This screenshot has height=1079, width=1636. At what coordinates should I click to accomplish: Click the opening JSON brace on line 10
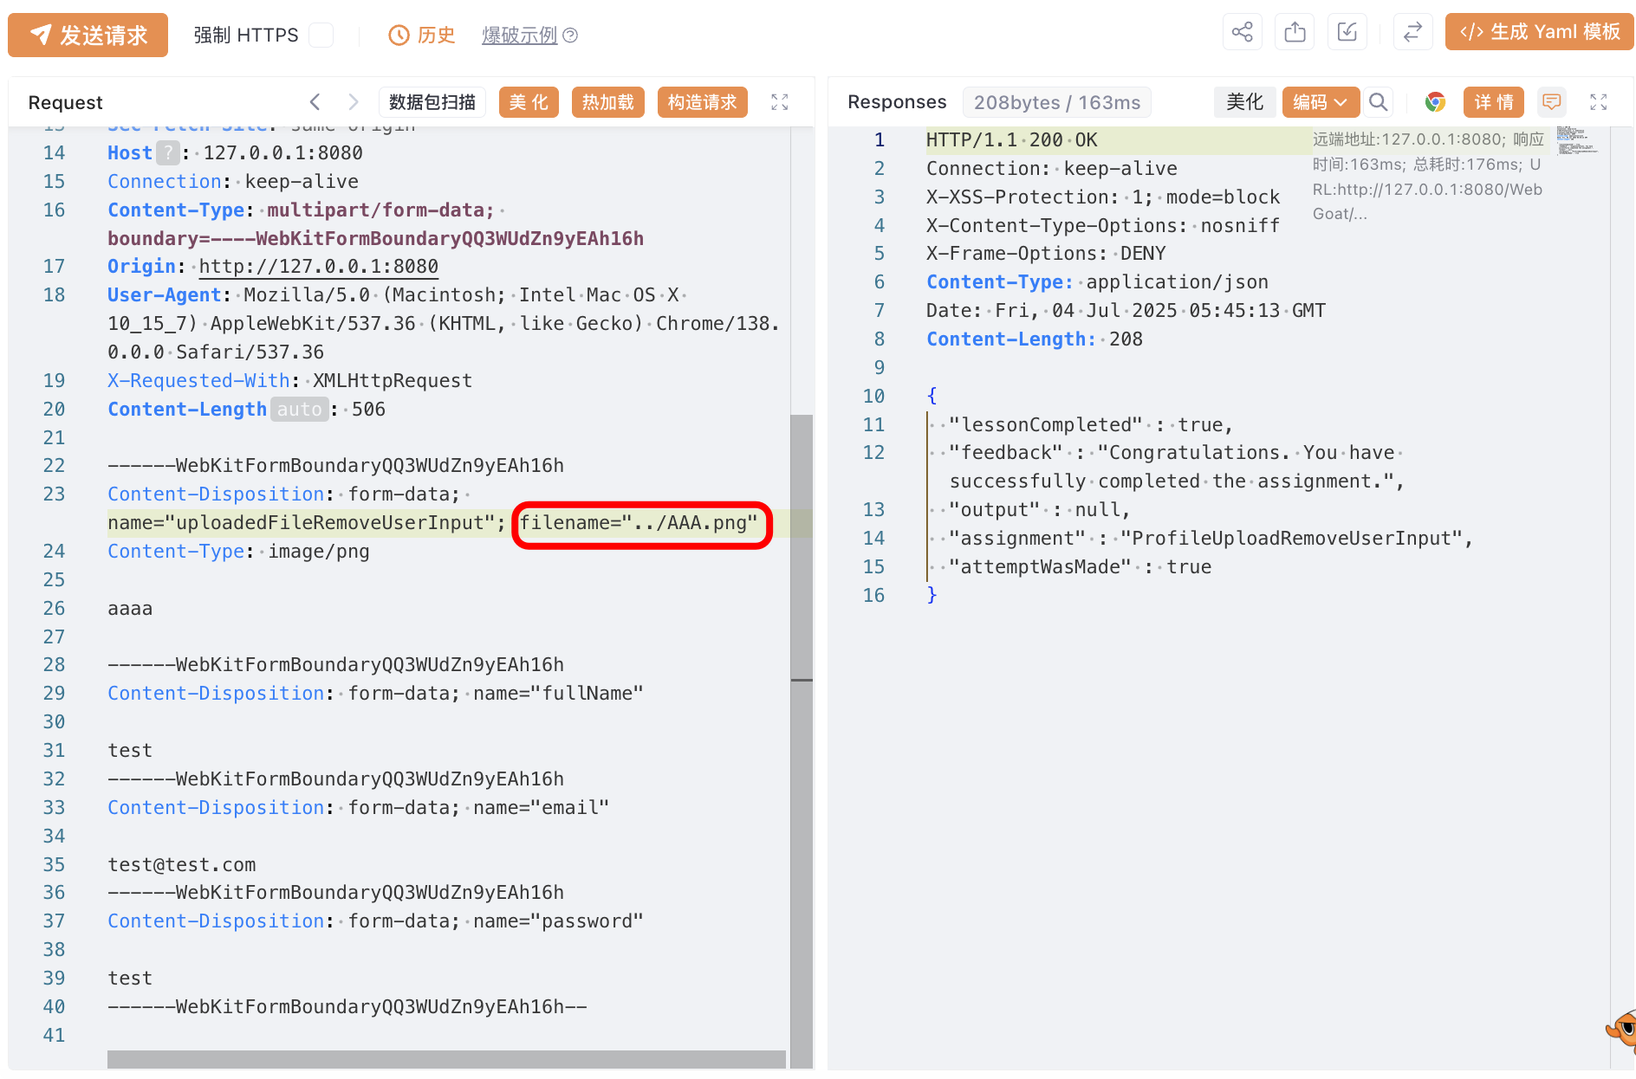coord(932,397)
